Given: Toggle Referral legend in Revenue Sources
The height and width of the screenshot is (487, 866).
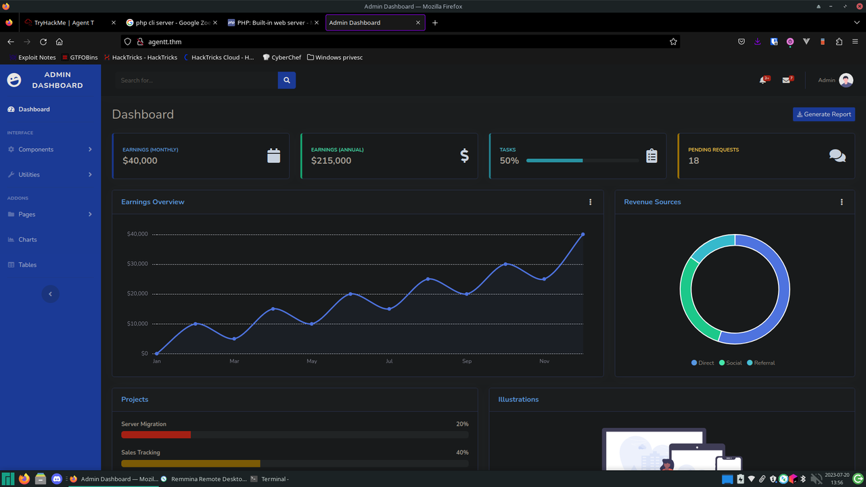Looking at the screenshot, I should click(x=760, y=363).
